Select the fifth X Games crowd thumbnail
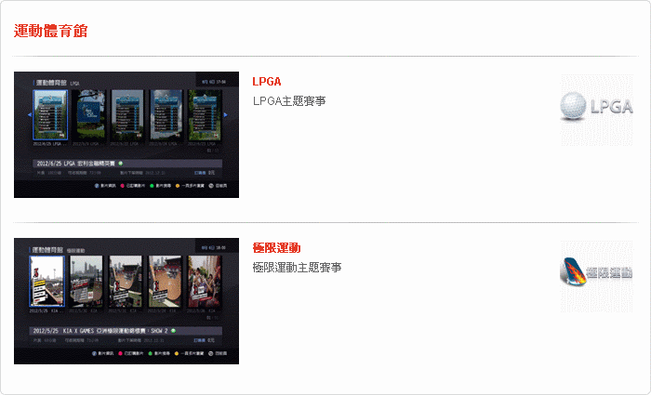 [x=205, y=282]
